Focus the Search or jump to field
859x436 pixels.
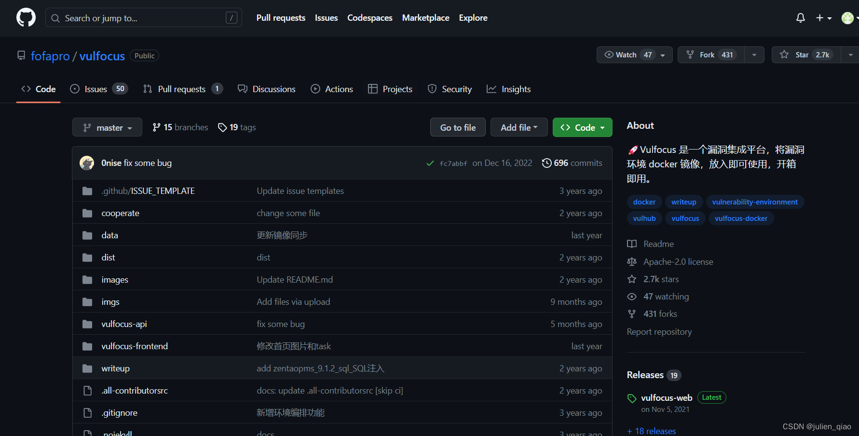coord(144,18)
